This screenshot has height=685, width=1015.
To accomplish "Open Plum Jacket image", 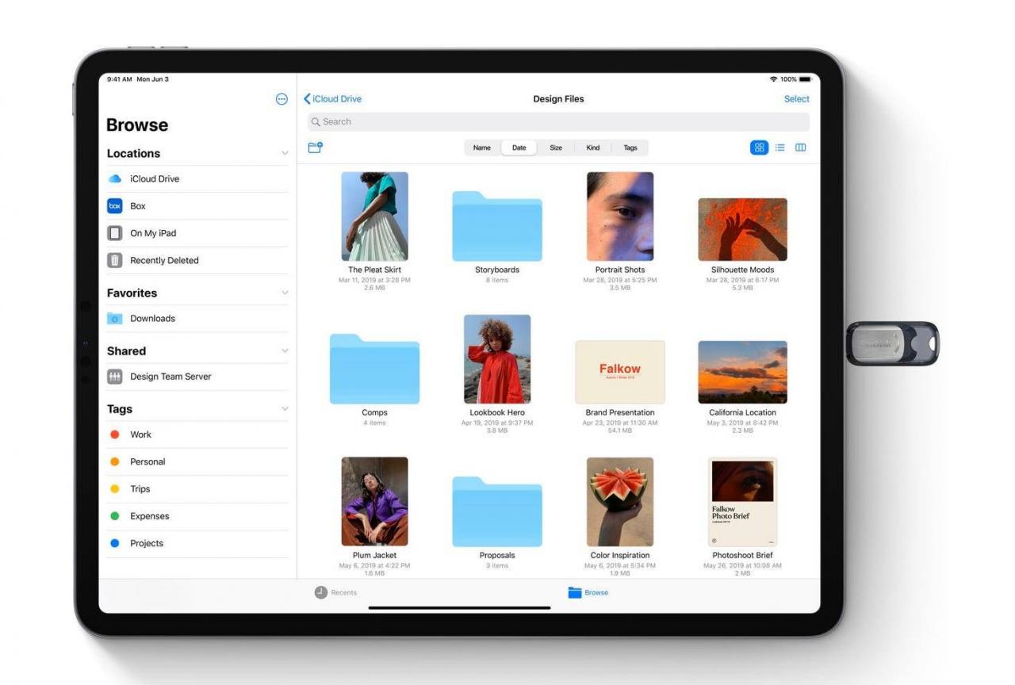I will [374, 502].
